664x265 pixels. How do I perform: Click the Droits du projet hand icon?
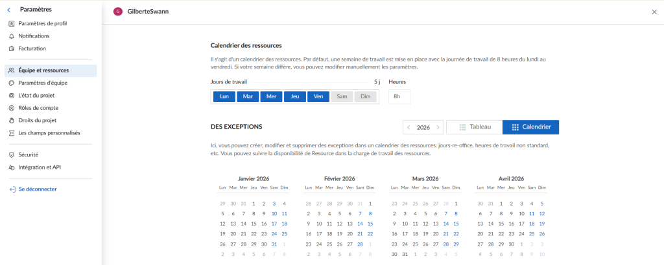(12, 120)
